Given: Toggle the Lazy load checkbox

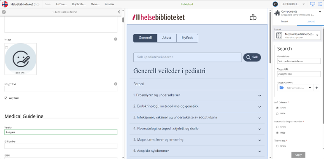Looking at the screenshot, I should pyautogui.click(x=6, y=98).
